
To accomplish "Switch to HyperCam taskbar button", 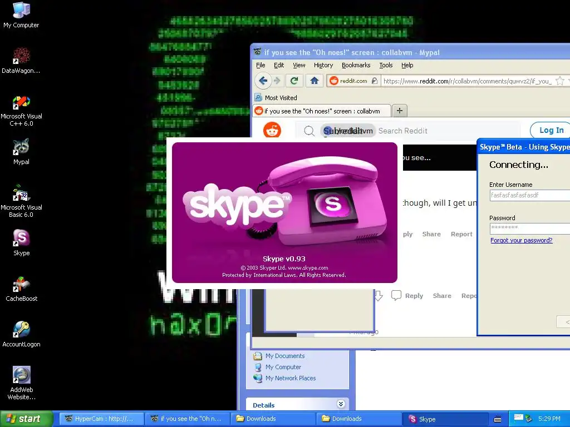I will point(101,419).
